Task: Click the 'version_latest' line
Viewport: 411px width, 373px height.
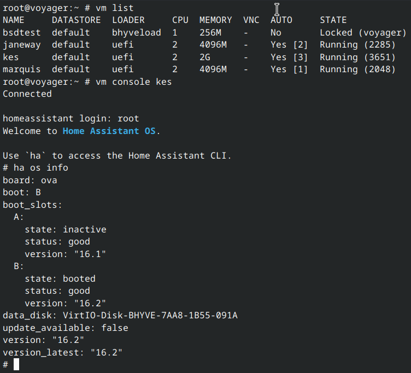Action: pos(63,353)
